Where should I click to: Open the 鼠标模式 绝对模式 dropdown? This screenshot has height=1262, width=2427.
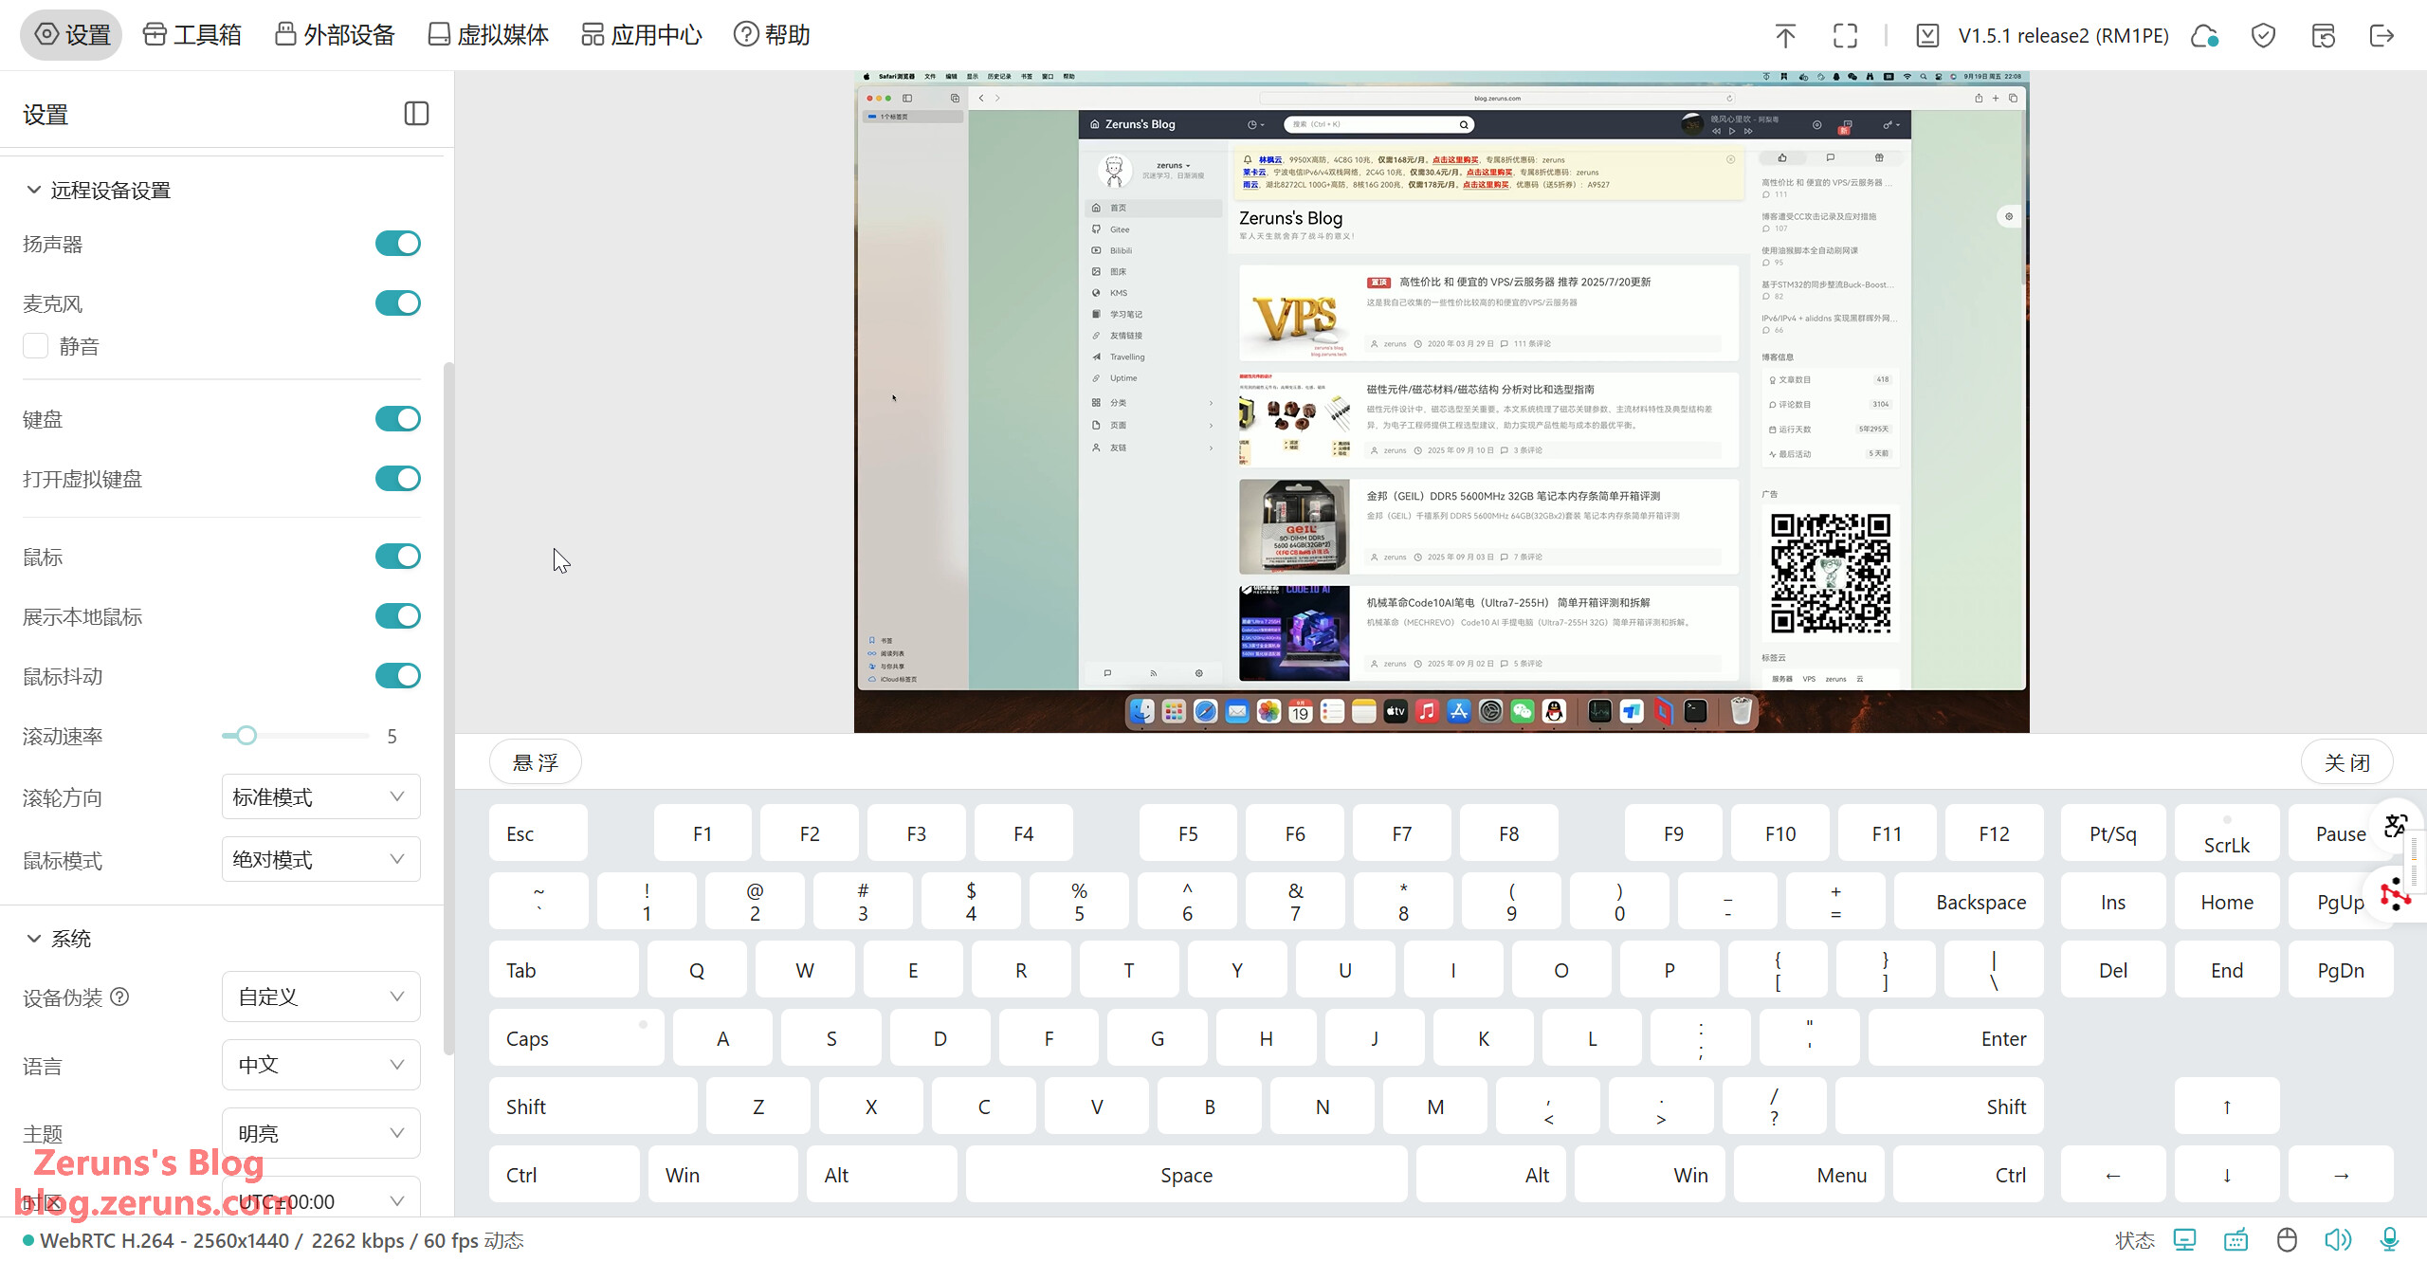[320, 860]
